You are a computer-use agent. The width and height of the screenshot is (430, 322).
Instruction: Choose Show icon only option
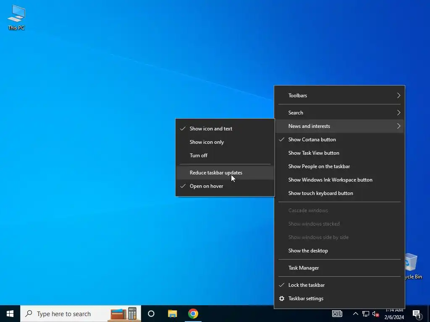(x=225, y=142)
